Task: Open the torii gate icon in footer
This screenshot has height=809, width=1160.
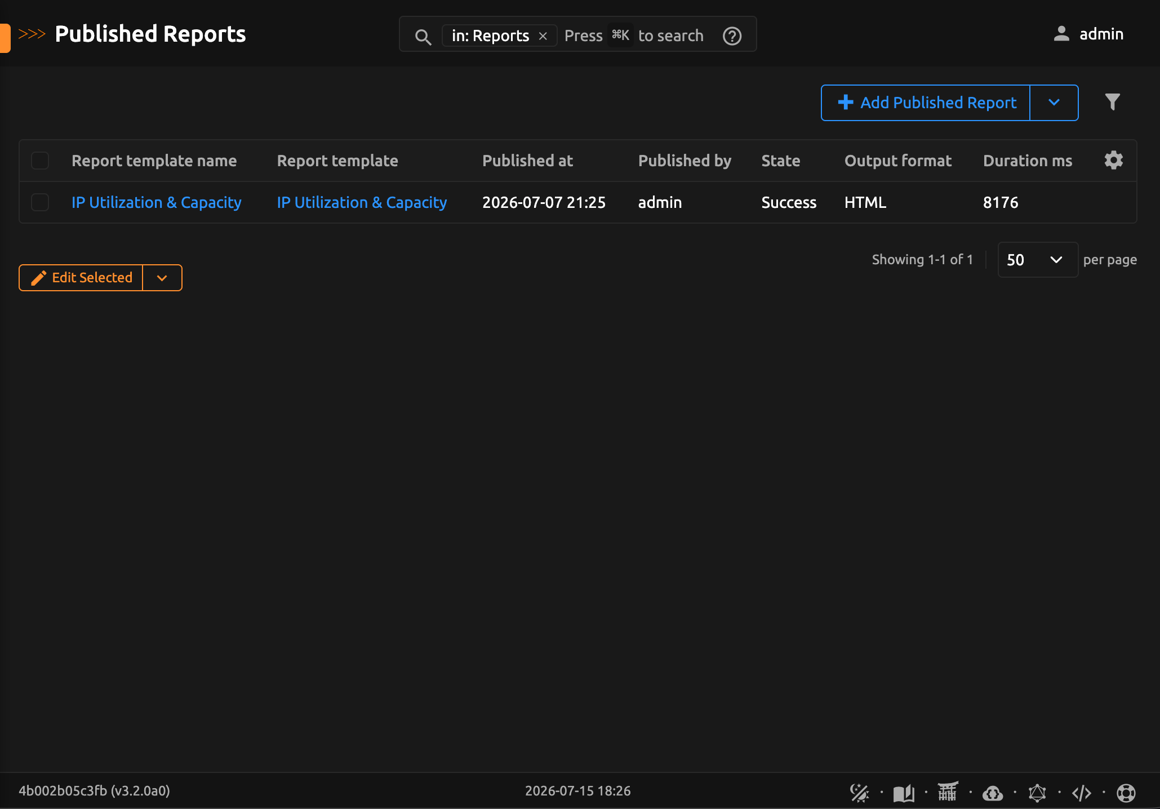Action: coord(948,792)
